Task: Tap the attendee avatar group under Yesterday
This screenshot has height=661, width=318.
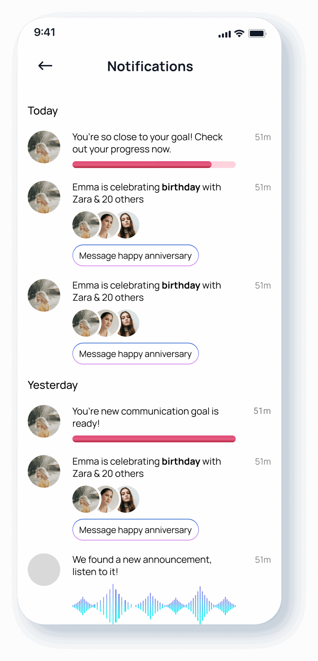Action: click(106, 499)
